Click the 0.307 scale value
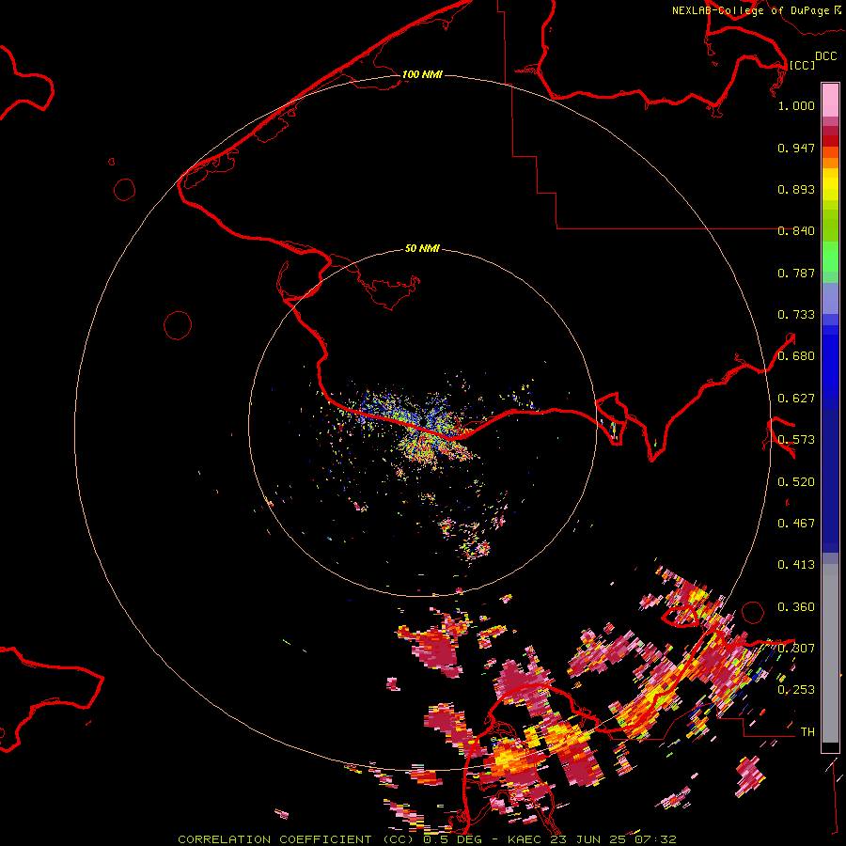The height and width of the screenshot is (846, 846). (796, 649)
